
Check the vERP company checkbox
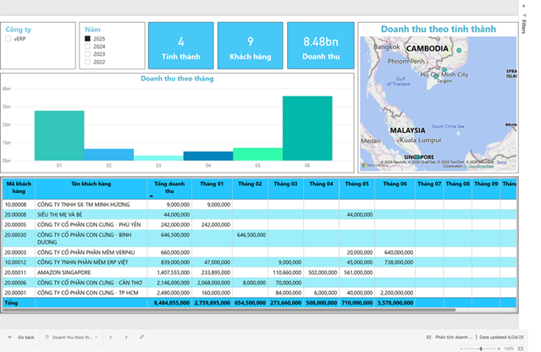click(8, 38)
